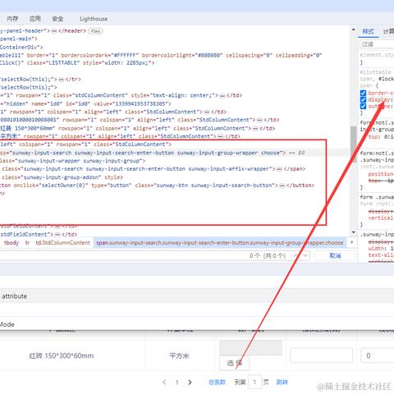Click the input field showing 0
Viewport: 394px width, 394px height.
pyautogui.click(x=378, y=355)
